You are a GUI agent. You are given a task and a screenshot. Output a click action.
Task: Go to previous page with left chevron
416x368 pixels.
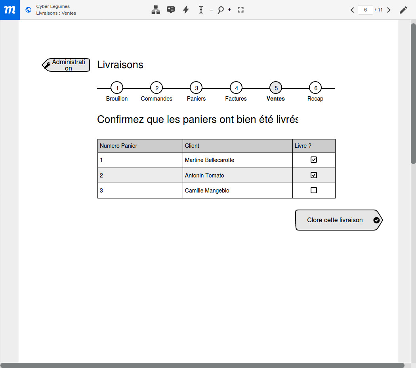pyautogui.click(x=352, y=10)
